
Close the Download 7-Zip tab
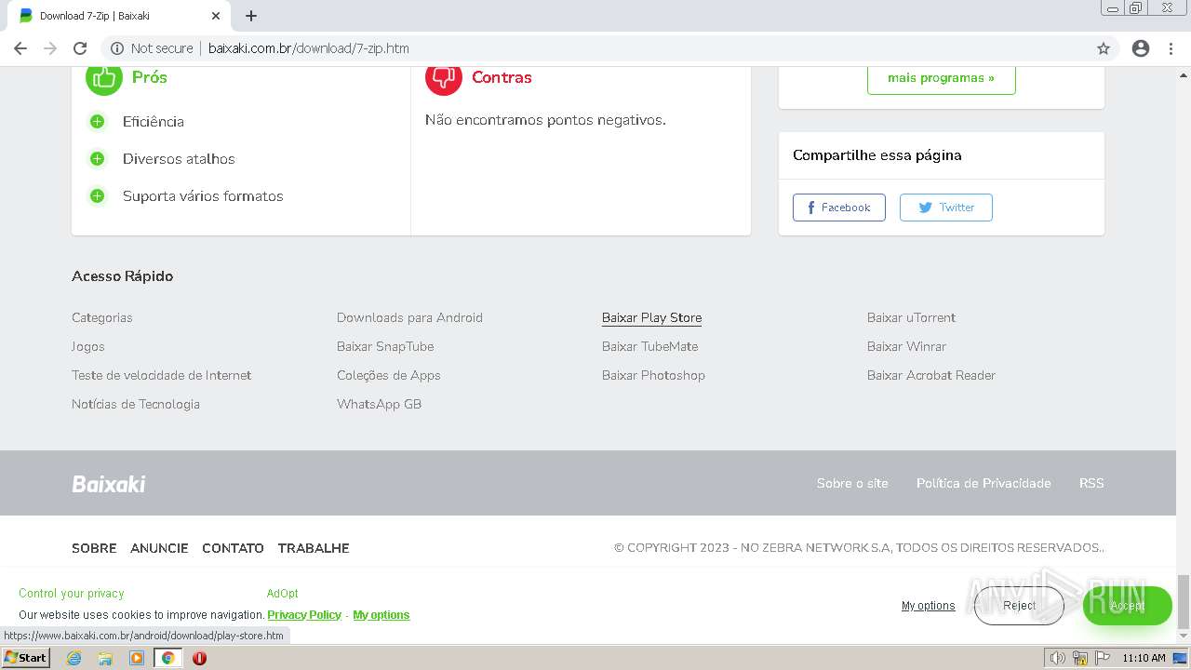click(x=216, y=16)
